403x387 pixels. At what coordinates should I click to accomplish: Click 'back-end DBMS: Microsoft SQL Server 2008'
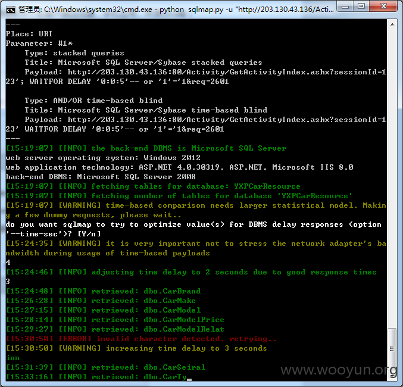101,176
